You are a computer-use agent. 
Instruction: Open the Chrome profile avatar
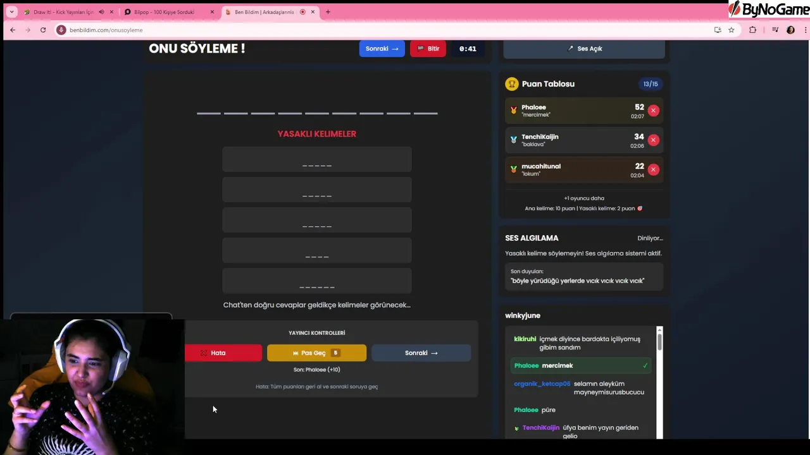(x=790, y=30)
